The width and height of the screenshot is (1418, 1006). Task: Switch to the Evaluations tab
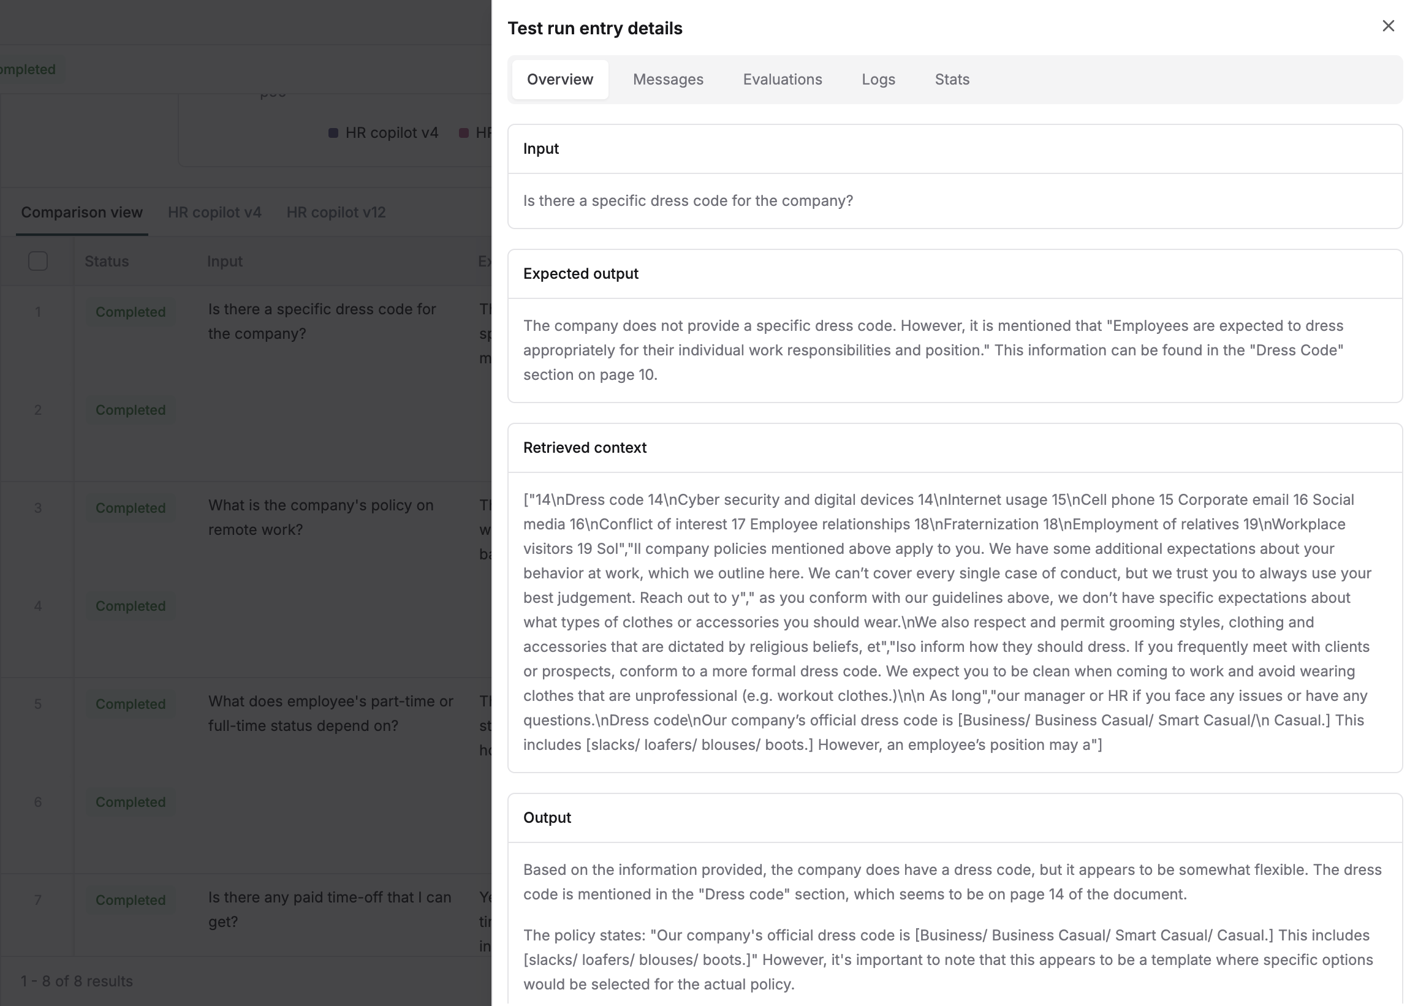click(782, 78)
